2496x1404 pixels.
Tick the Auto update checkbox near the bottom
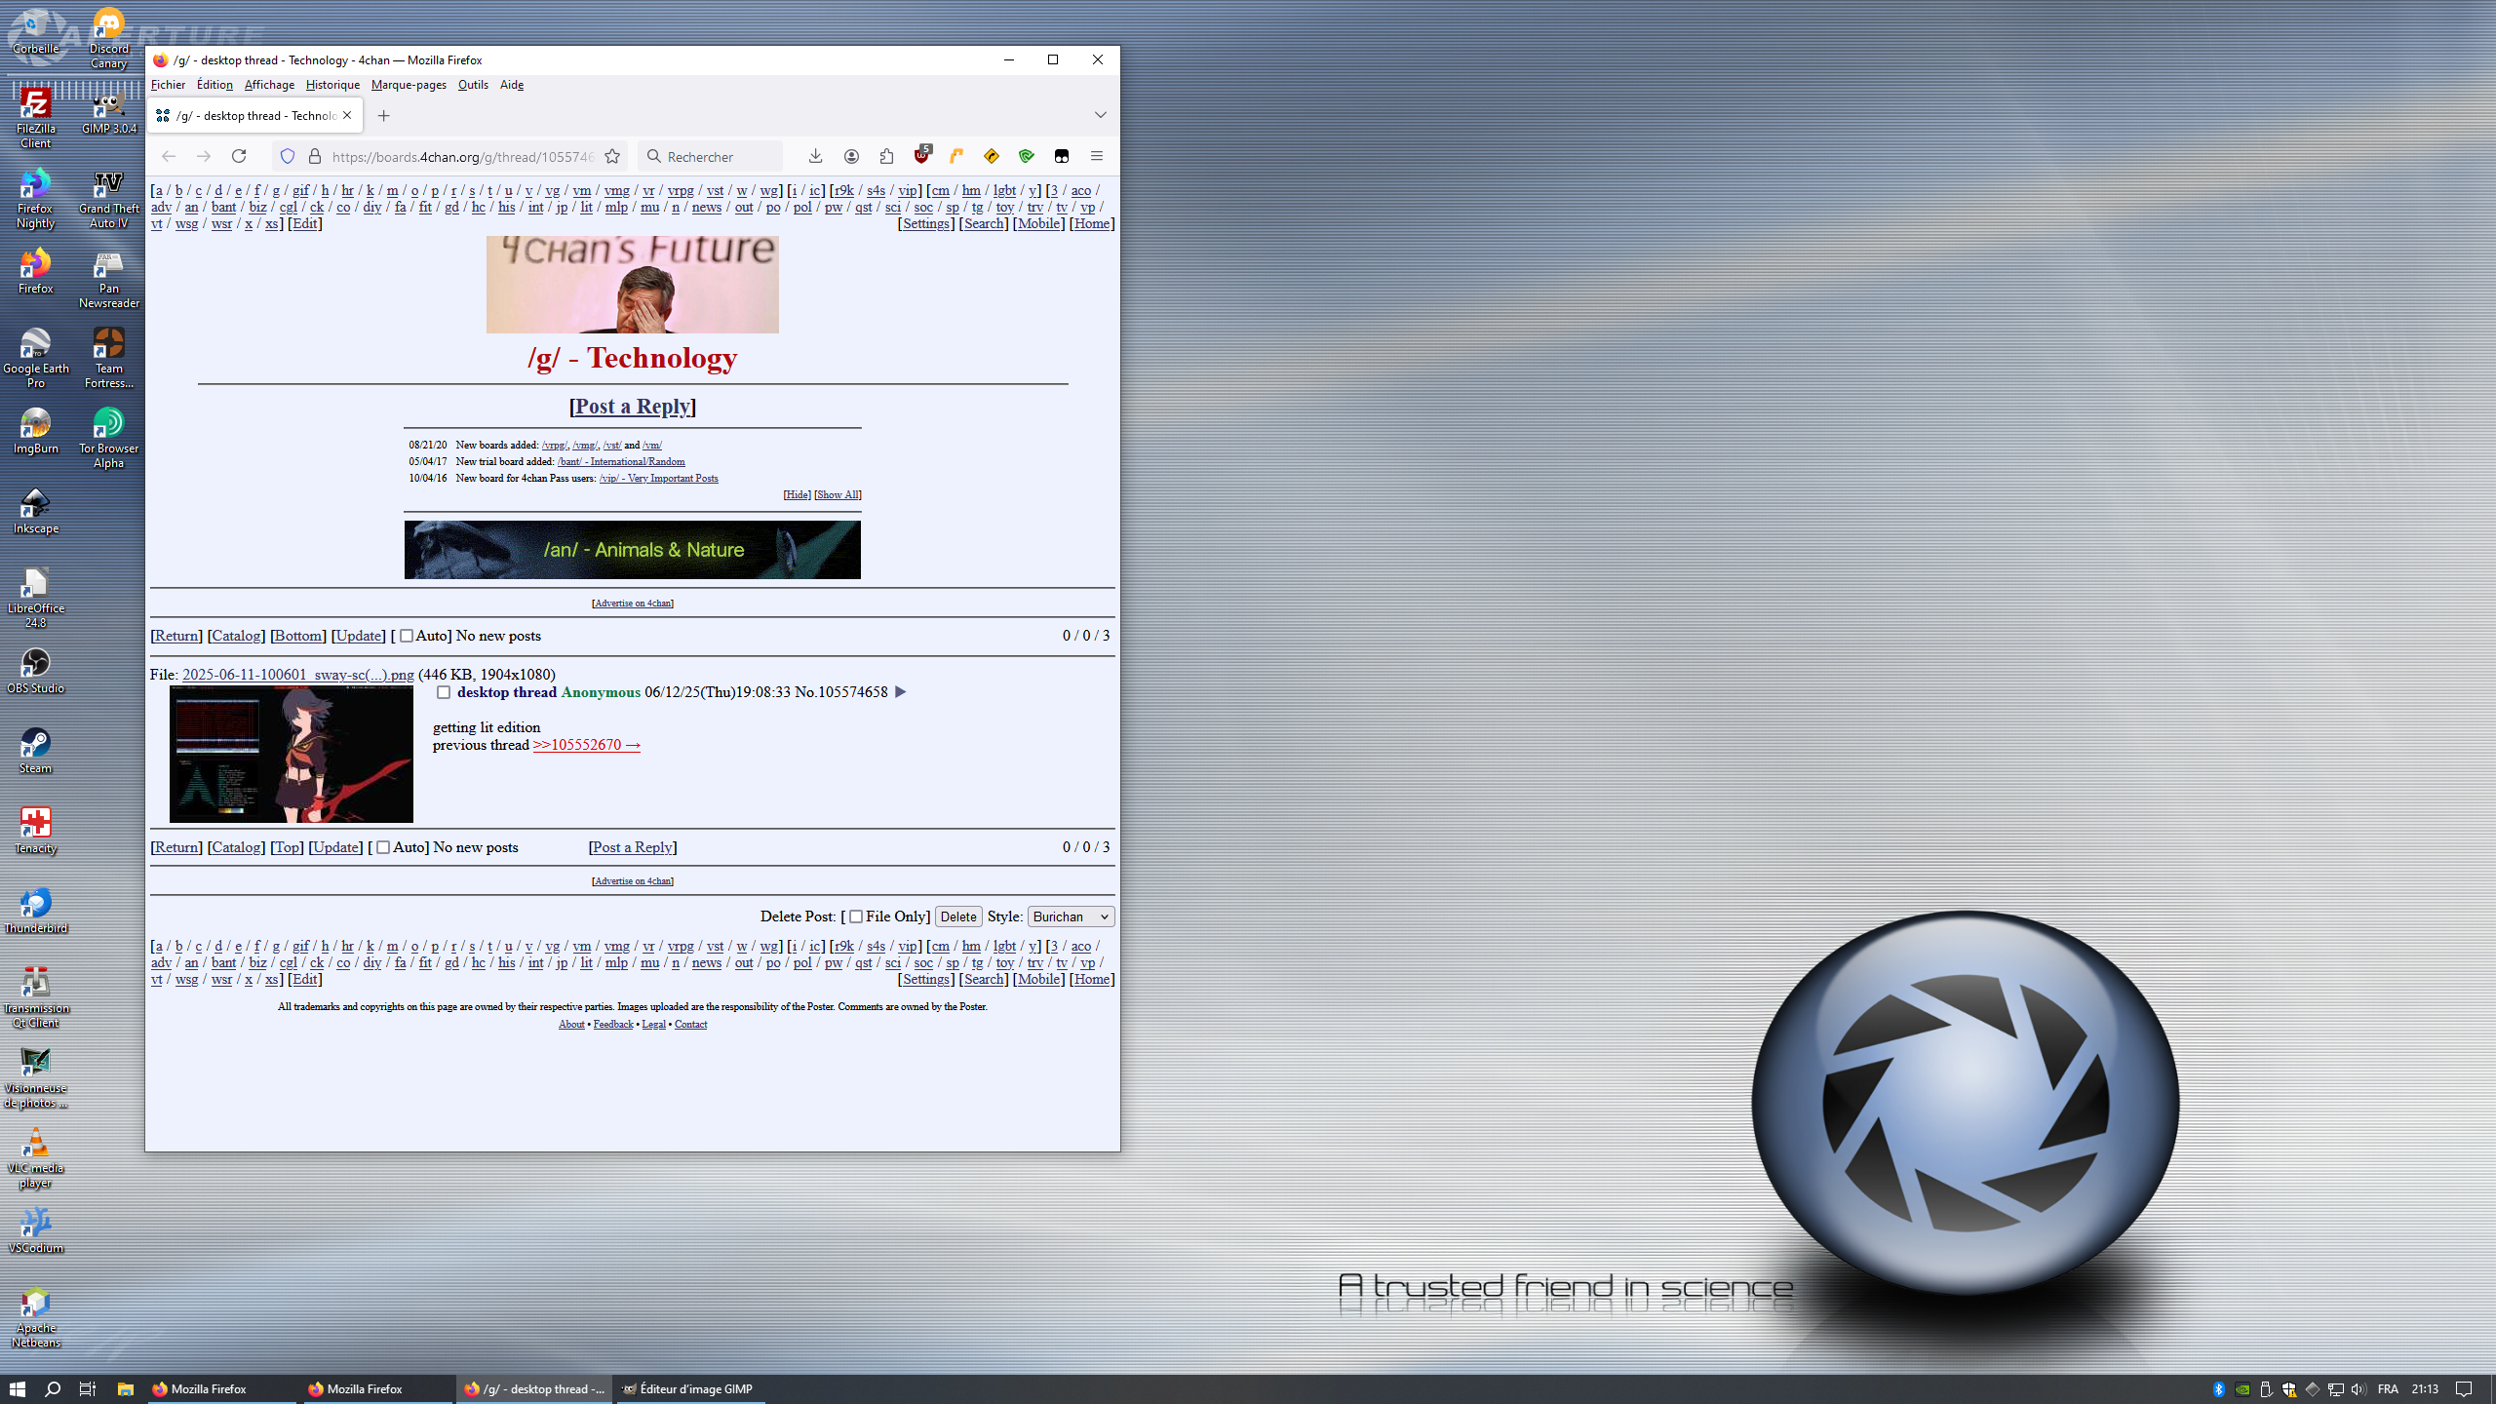[x=383, y=848]
